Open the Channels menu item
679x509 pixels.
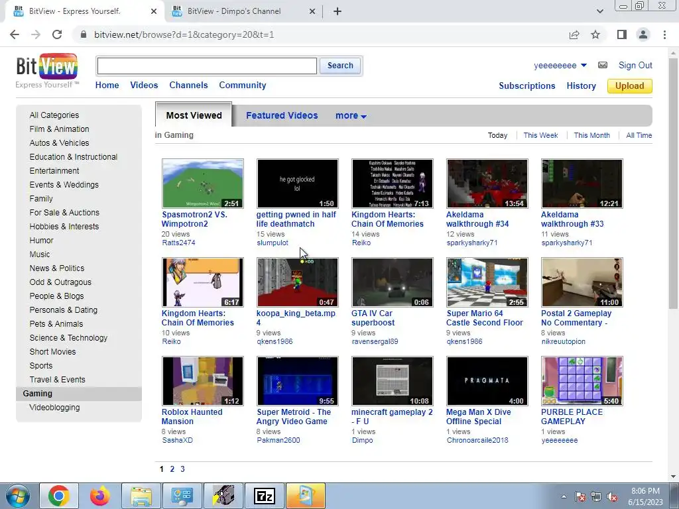[188, 85]
